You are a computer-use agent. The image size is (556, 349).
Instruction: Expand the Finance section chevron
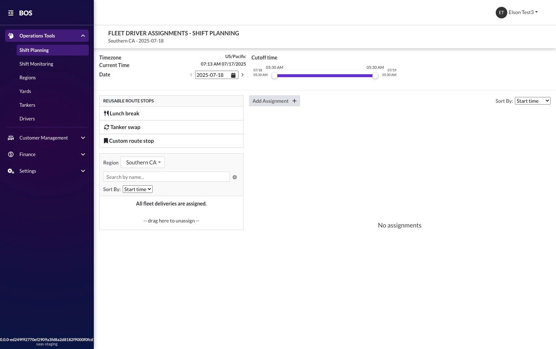click(83, 154)
